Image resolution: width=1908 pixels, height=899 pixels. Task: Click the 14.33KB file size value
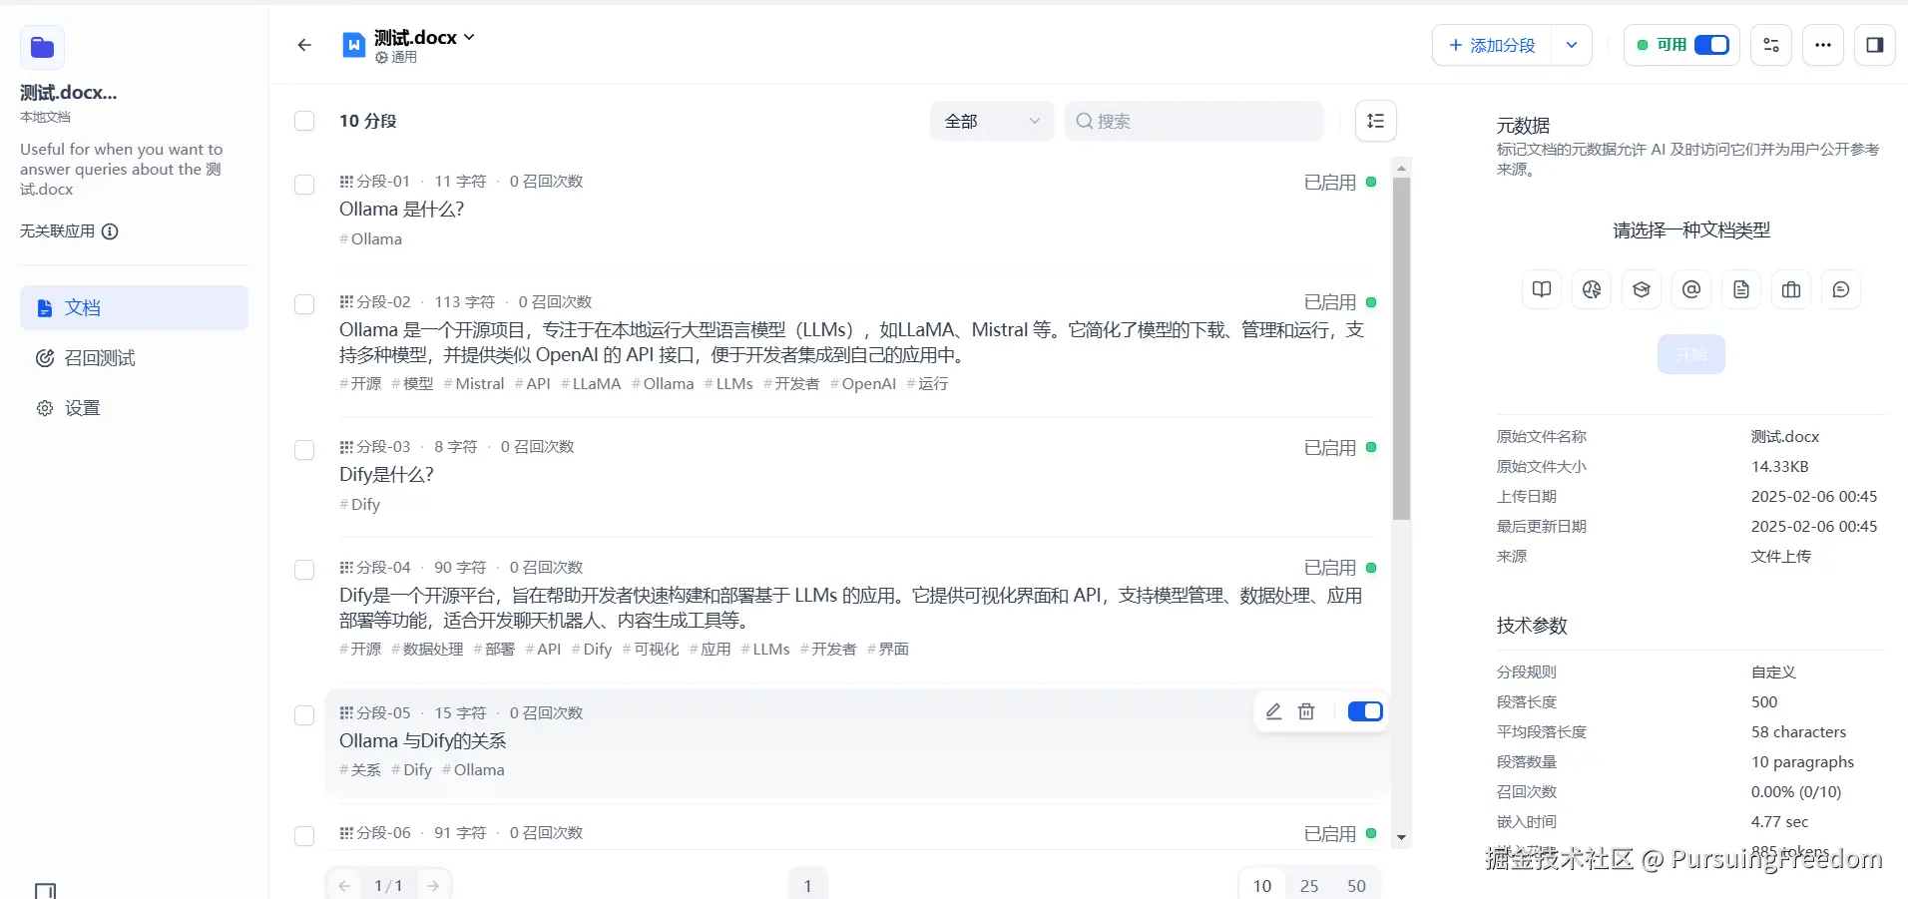[1780, 467]
